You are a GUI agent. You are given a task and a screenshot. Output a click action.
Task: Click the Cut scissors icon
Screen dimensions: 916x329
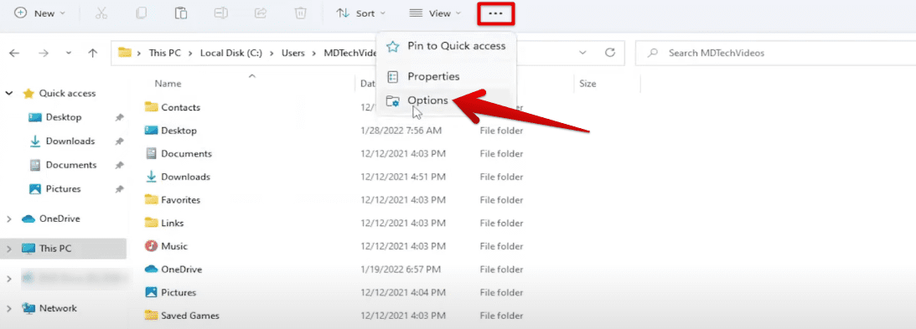[x=101, y=13]
